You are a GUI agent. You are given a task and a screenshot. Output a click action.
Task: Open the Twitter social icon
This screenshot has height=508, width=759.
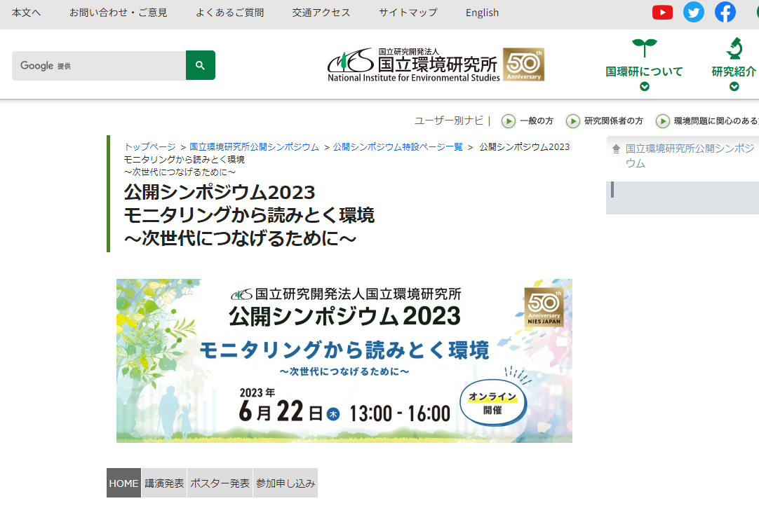(694, 12)
